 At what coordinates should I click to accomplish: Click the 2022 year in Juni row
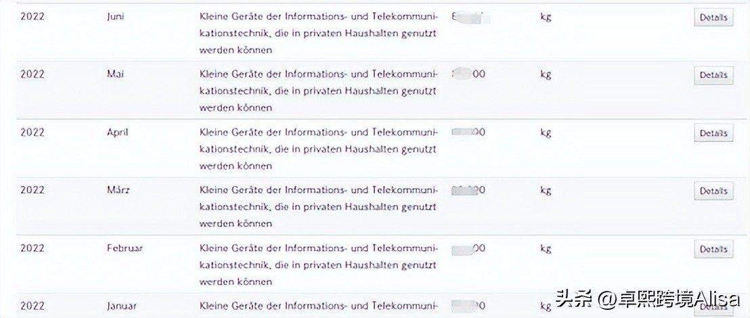point(32,17)
